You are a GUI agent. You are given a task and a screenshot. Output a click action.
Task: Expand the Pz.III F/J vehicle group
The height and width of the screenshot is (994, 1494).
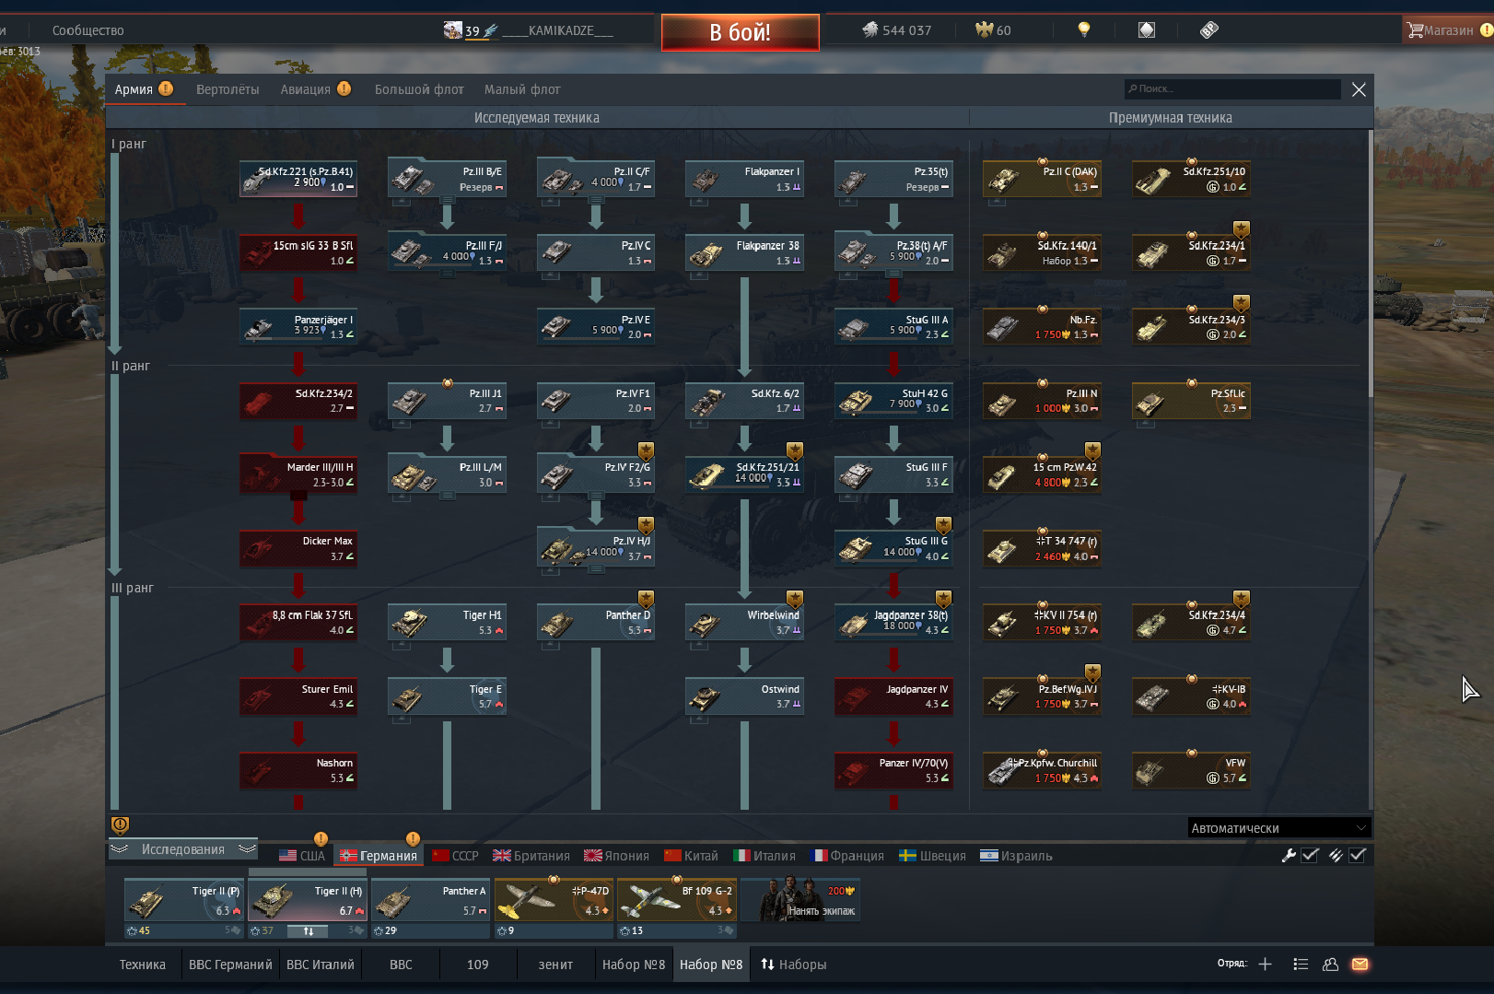tap(447, 273)
